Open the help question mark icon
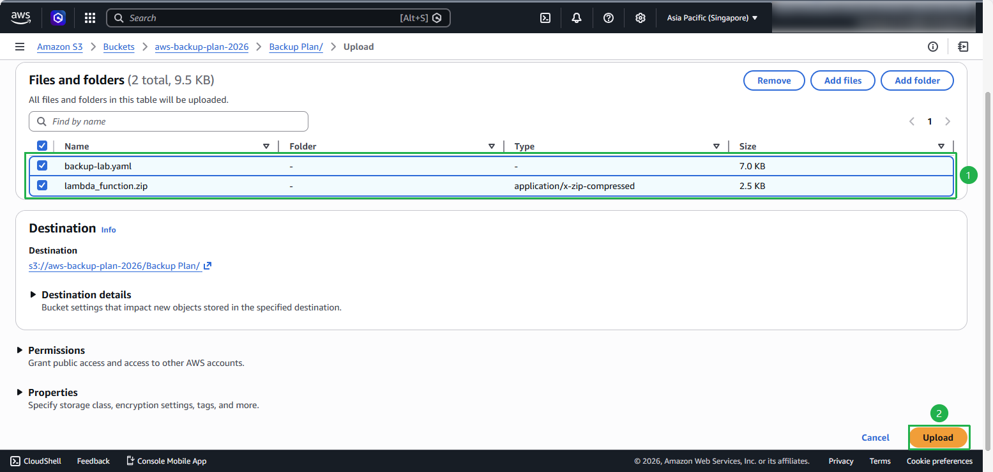 [x=609, y=18]
